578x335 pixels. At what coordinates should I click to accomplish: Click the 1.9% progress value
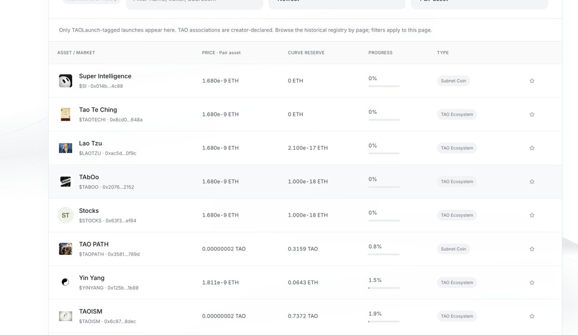click(375, 313)
